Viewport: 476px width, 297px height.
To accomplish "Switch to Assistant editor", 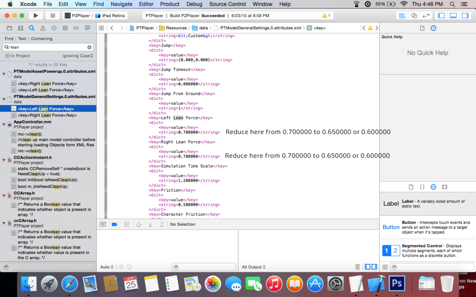I will [x=414, y=15].
